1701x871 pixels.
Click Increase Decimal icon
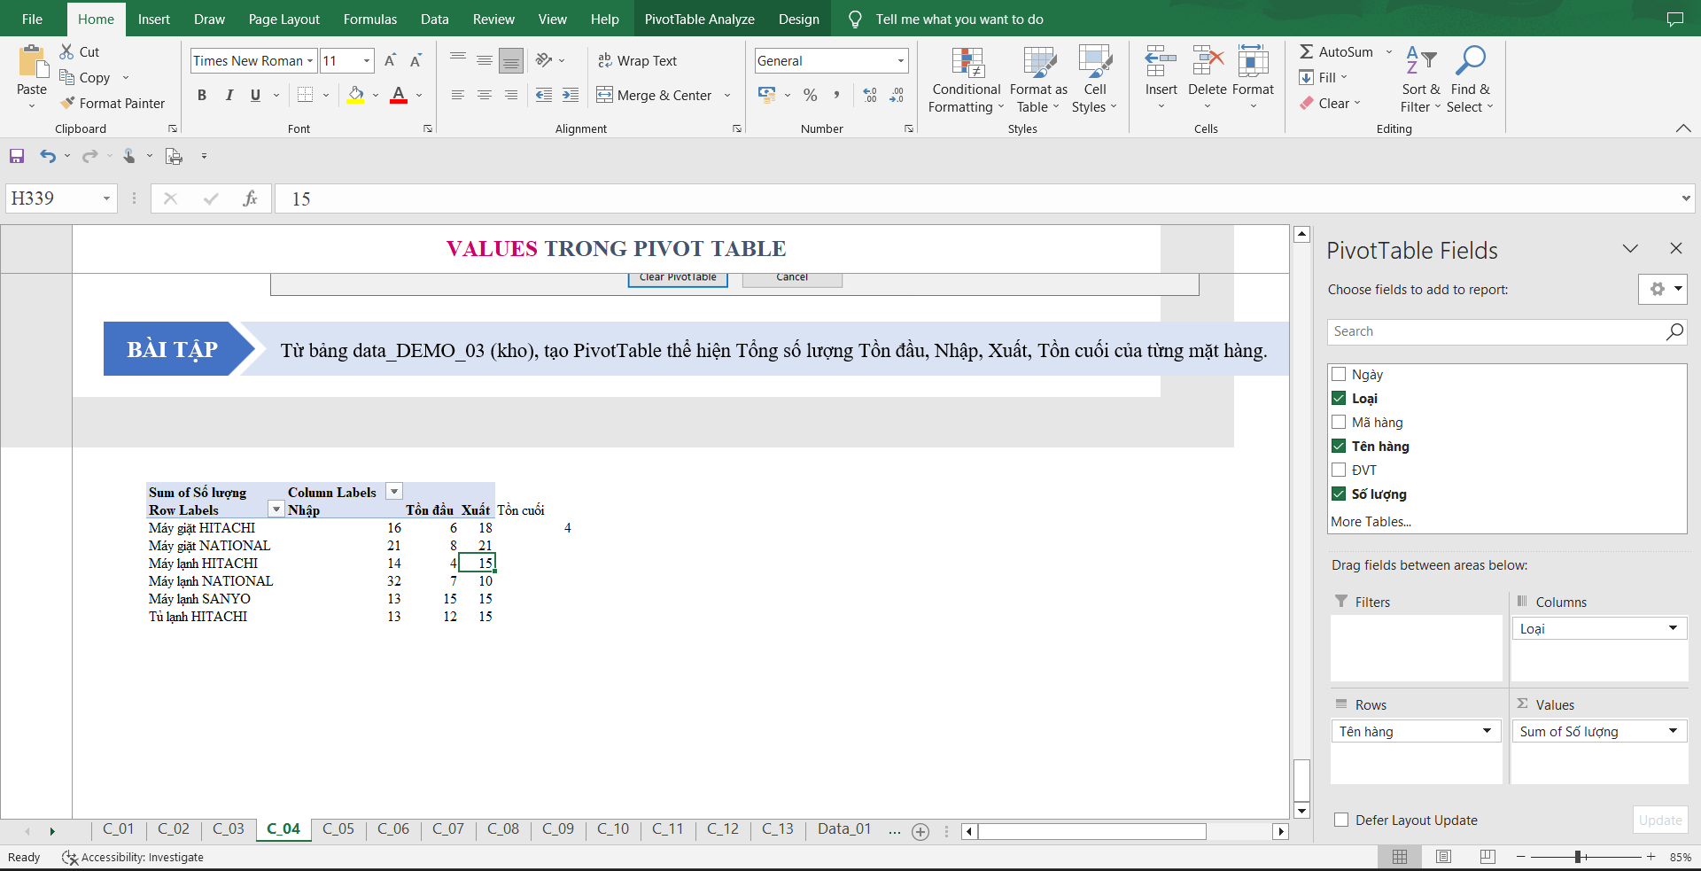[x=870, y=95]
